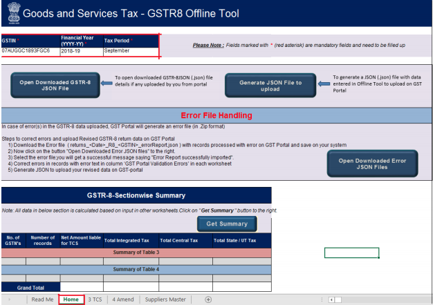Click Net Amount liable for TCS header
The height and width of the screenshot is (305, 433).
82,241
